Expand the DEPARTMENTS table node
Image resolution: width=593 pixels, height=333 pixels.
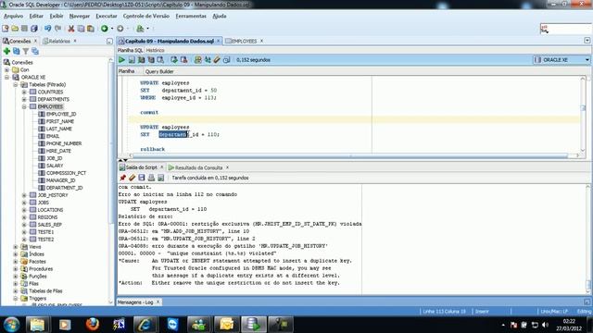tap(24, 99)
